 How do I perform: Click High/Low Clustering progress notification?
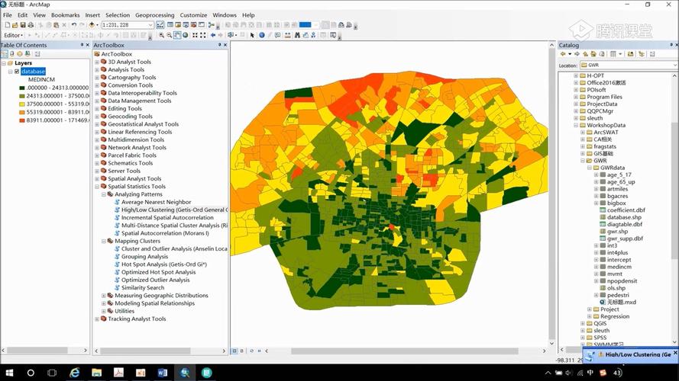pyautogui.click(x=629, y=354)
